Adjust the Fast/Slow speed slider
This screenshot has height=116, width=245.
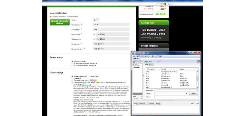click(138, 62)
